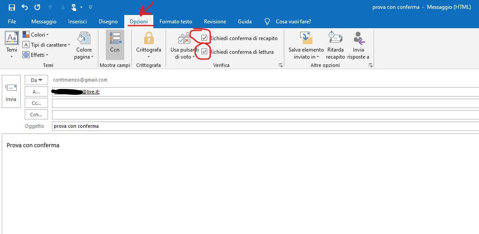Open the Formato testo tab
479x234 pixels.
[176, 21]
